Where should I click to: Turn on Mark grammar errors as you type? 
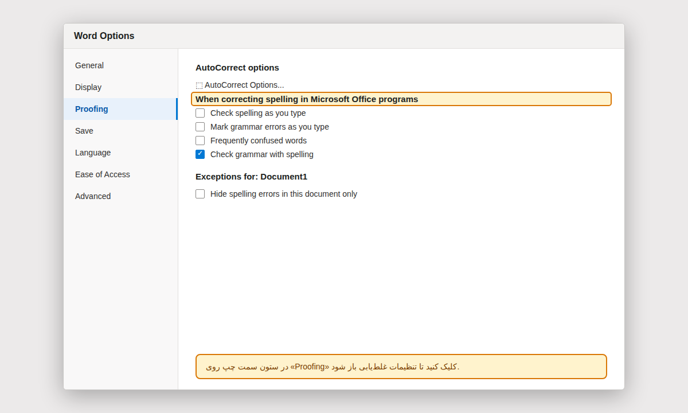click(200, 127)
